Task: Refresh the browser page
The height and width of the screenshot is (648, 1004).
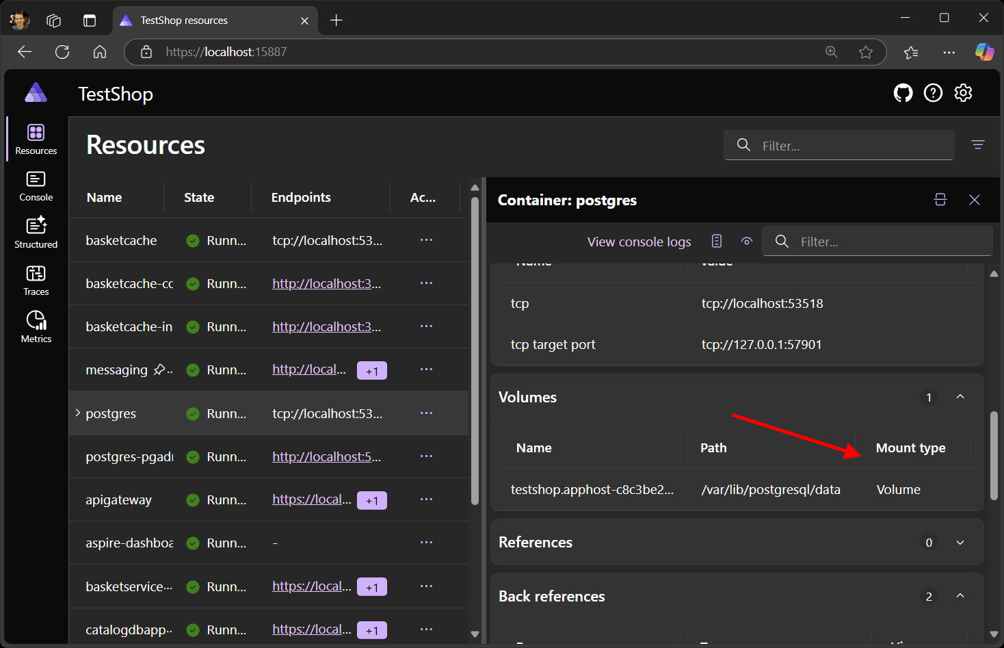Action: click(x=62, y=52)
